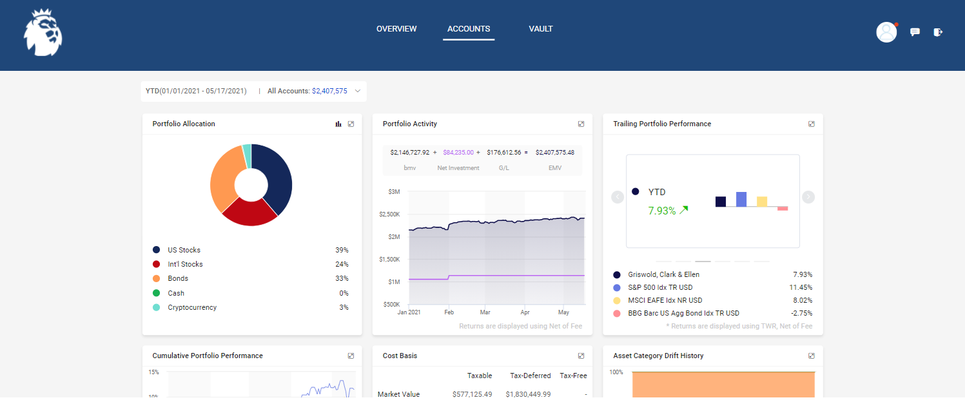Switch to the OVERVIEW tab
Viewport: 965px width, 400px height.
pos(396,28)
